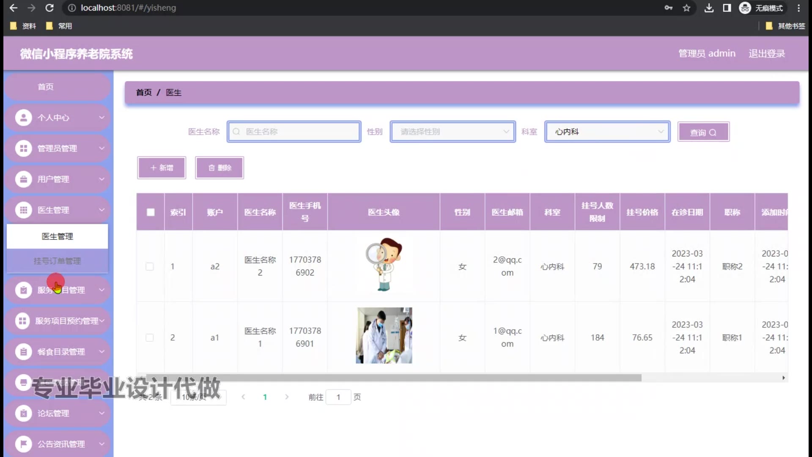This screenshot has width=812, height=457.
Task: Expand 用户管理 menu chevron
Action: [101, 179]
